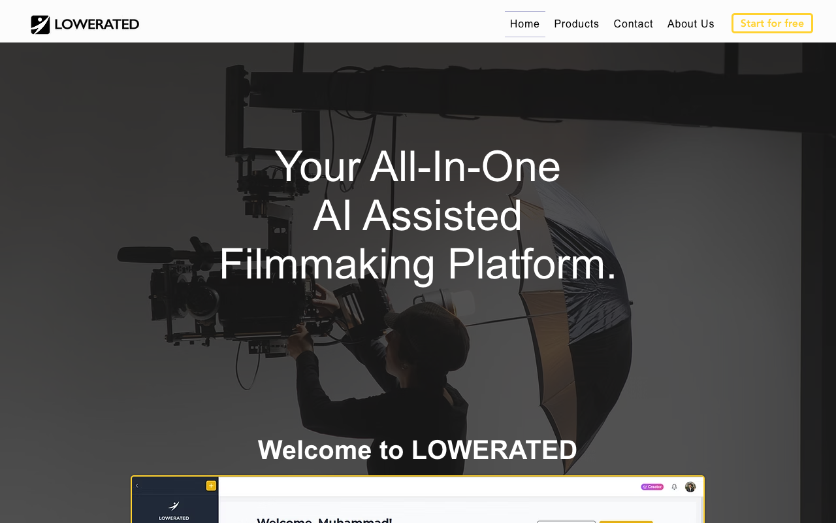Open the About Us page

[x=690, y=24]
